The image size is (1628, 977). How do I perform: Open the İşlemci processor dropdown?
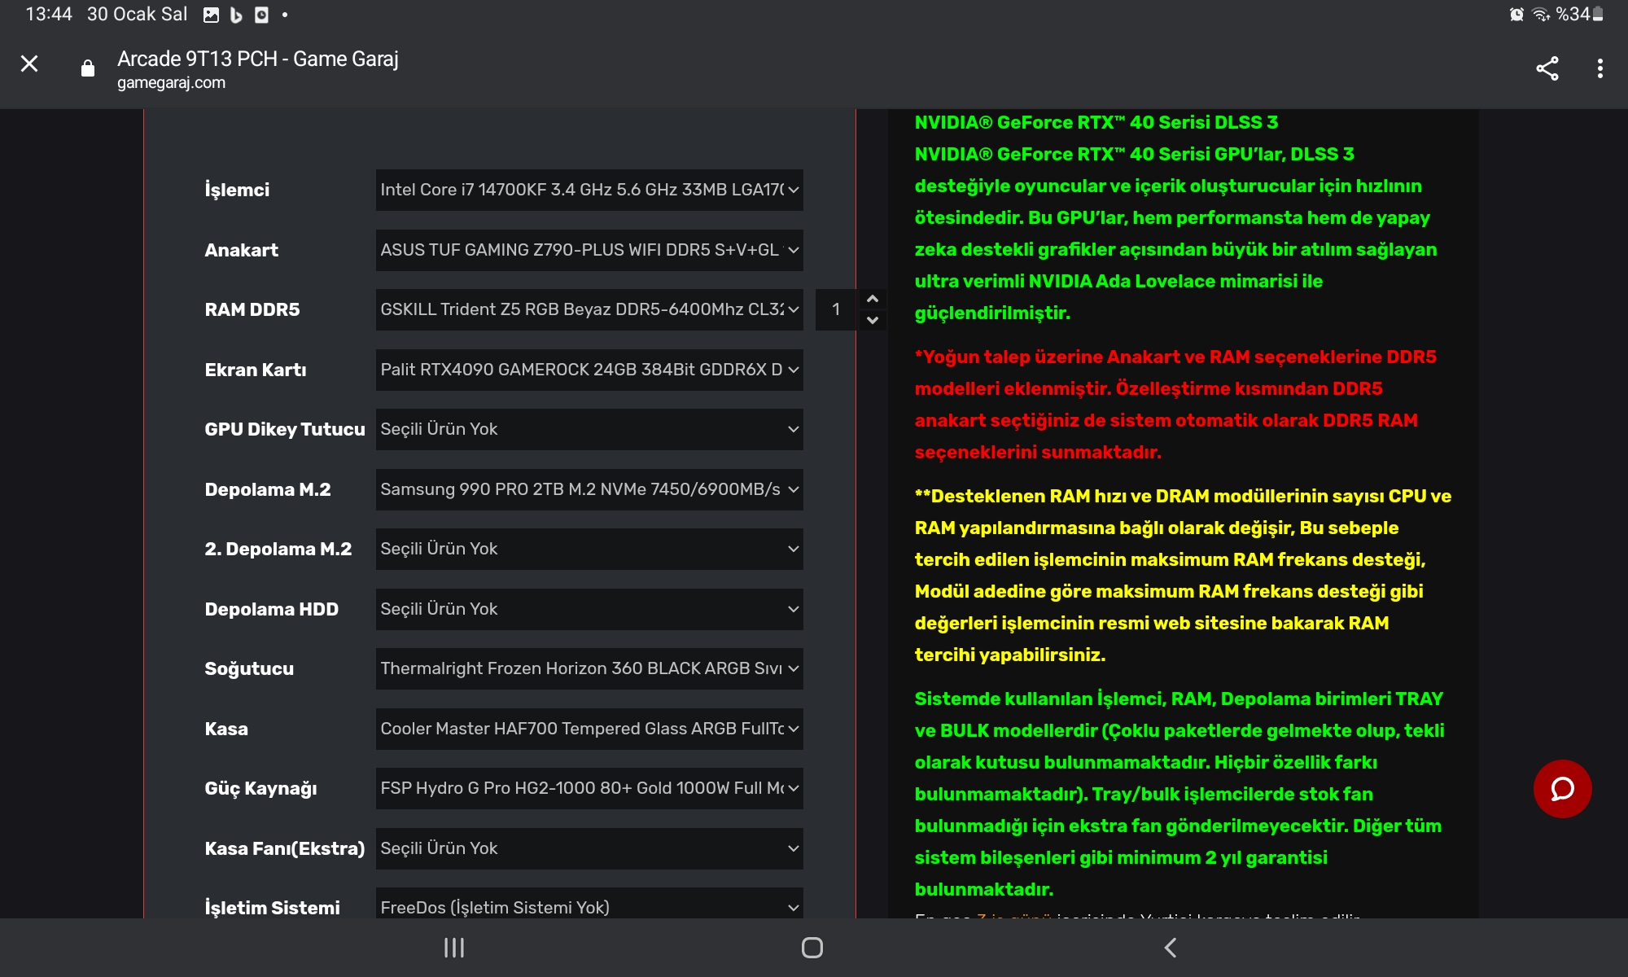589,190
